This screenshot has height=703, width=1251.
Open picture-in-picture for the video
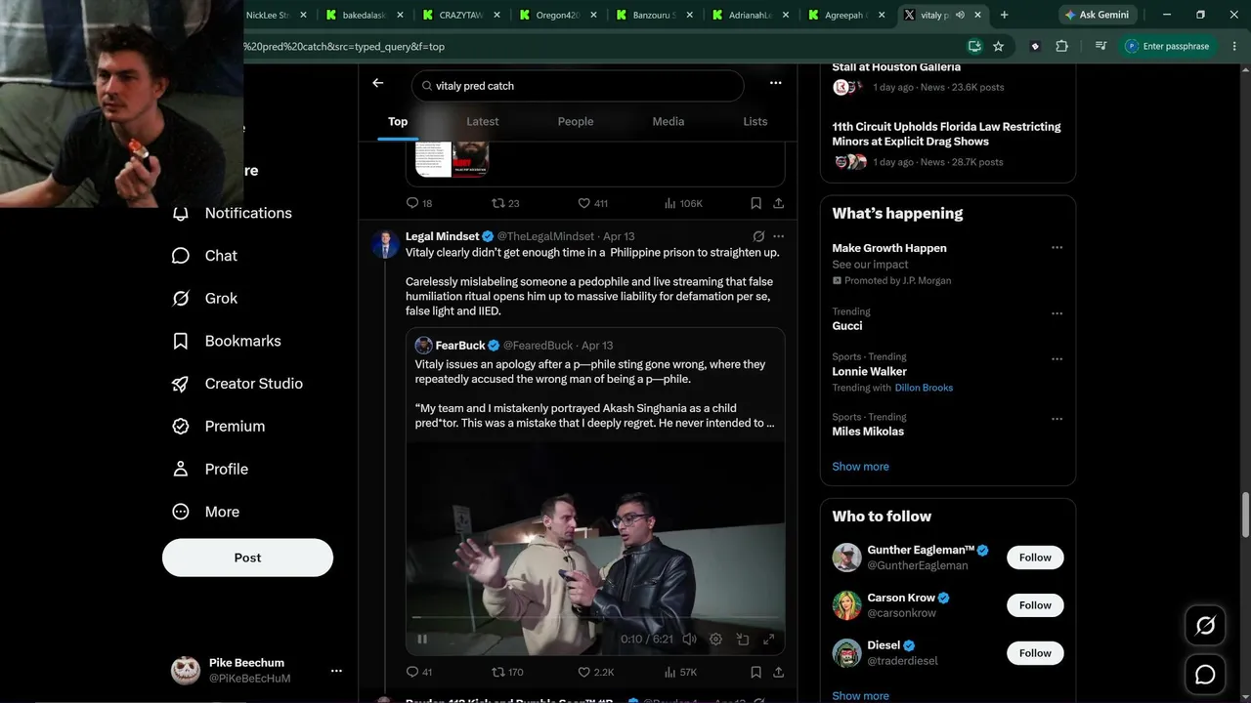pyautogui.click(x=742, y=640)
